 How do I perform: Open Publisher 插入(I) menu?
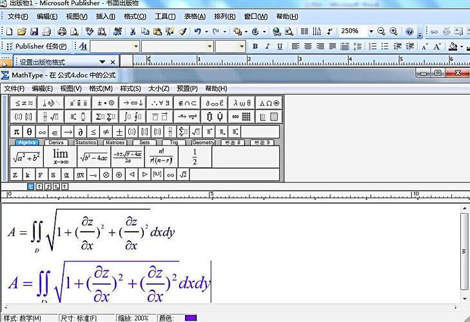pyautogui.click(x=106, y=17)
